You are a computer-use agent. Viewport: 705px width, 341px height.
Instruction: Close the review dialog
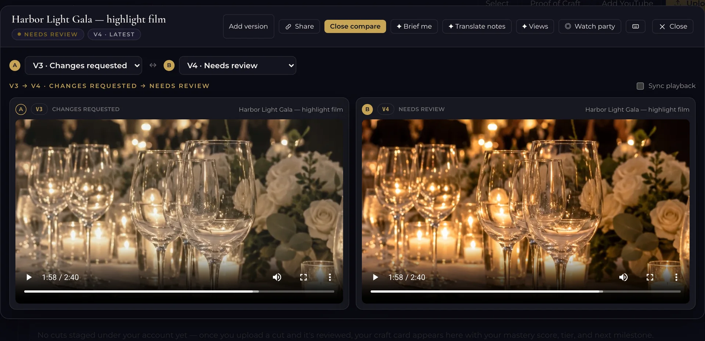pos(673,26)
